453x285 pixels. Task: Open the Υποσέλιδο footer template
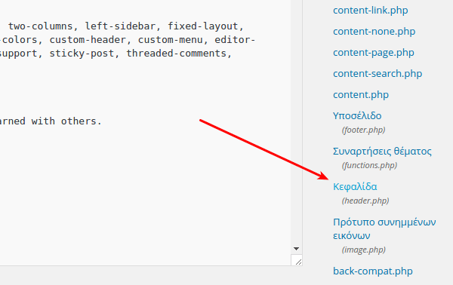357,115
